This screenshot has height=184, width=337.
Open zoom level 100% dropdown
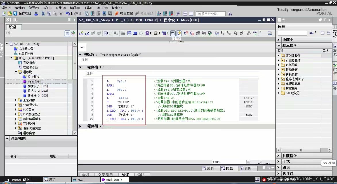pyautogui.click(x=248, y=162)
